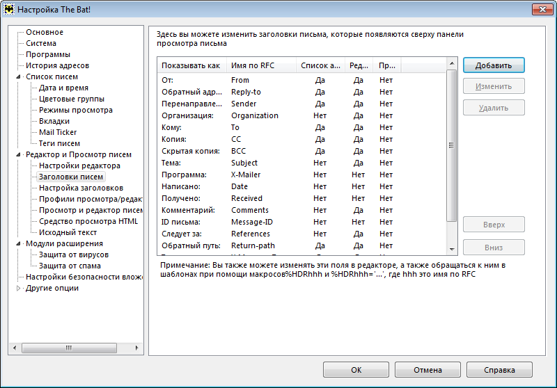Select the Получено: Received row
This screenshot has width=557, height=388.
point(301,198)
